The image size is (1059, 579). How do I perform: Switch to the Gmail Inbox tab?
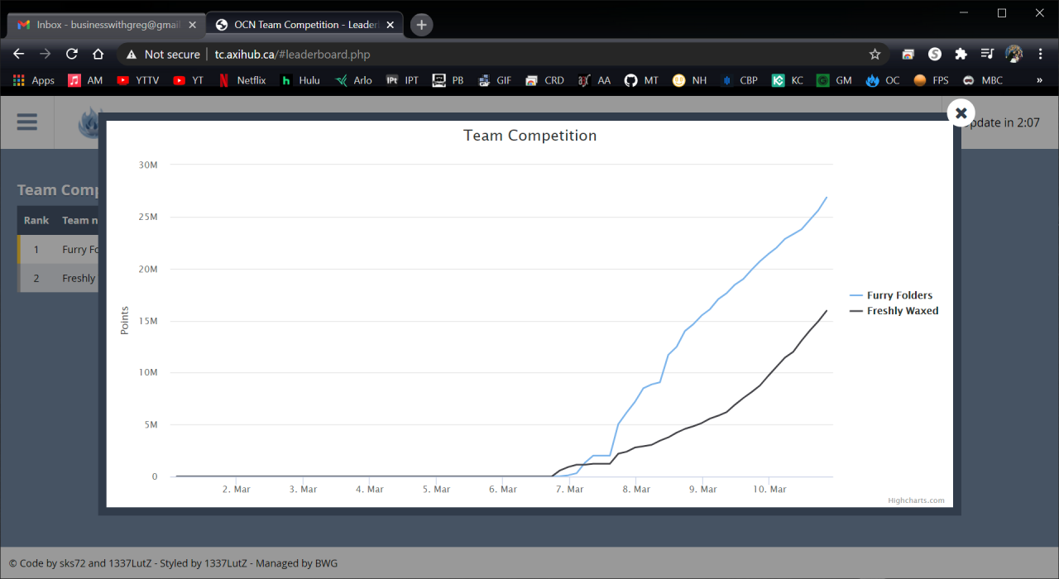(x=107, y=25)
